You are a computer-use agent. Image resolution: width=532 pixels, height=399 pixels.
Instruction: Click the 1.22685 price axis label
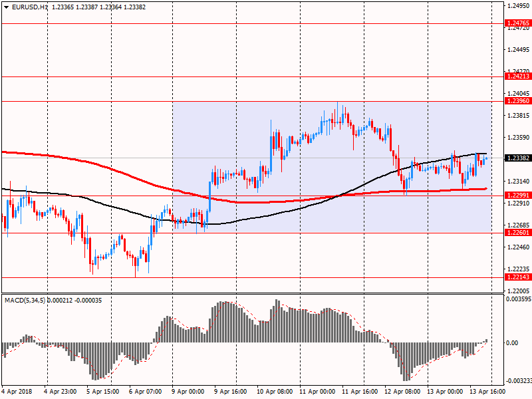point(519,225)
